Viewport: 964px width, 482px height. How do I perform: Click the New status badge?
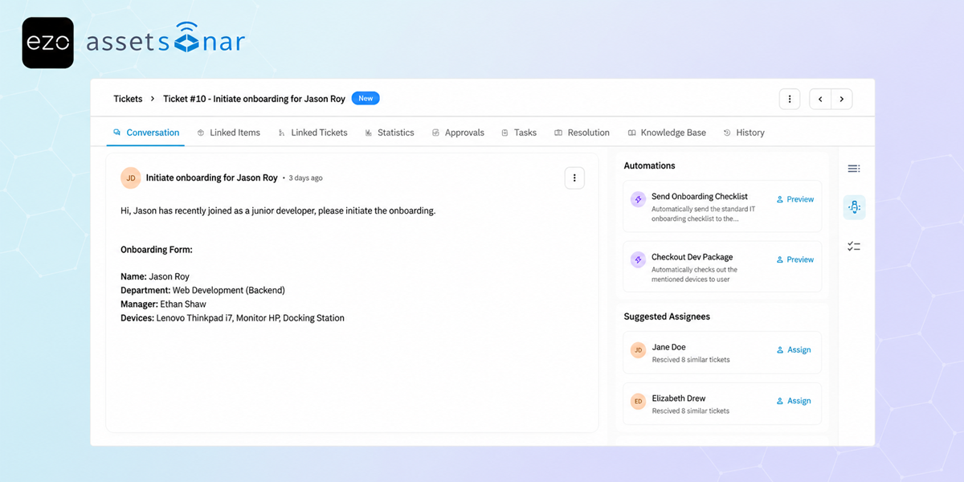(366, 98)
